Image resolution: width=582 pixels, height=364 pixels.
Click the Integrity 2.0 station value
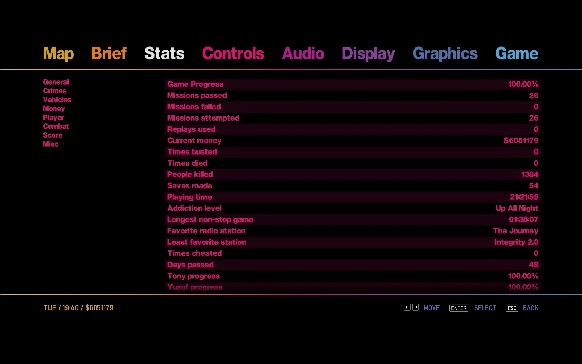click(x=516, y=242)
